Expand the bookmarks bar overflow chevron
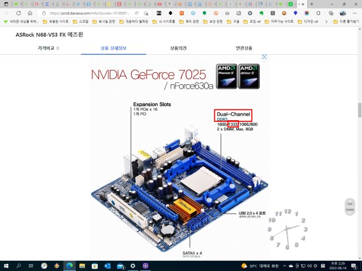Image resolution: width=362 pixels, height=271 pixels. coord(326,21)
